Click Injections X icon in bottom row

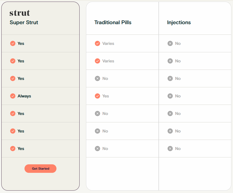170,148
